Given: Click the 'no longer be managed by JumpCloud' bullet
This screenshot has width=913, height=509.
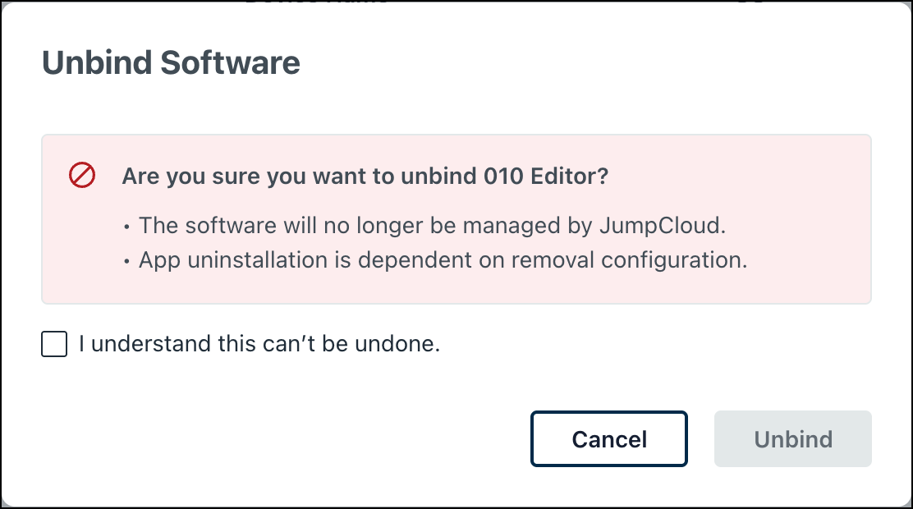Looking at the screenshot, I should (x=432, y=226).
